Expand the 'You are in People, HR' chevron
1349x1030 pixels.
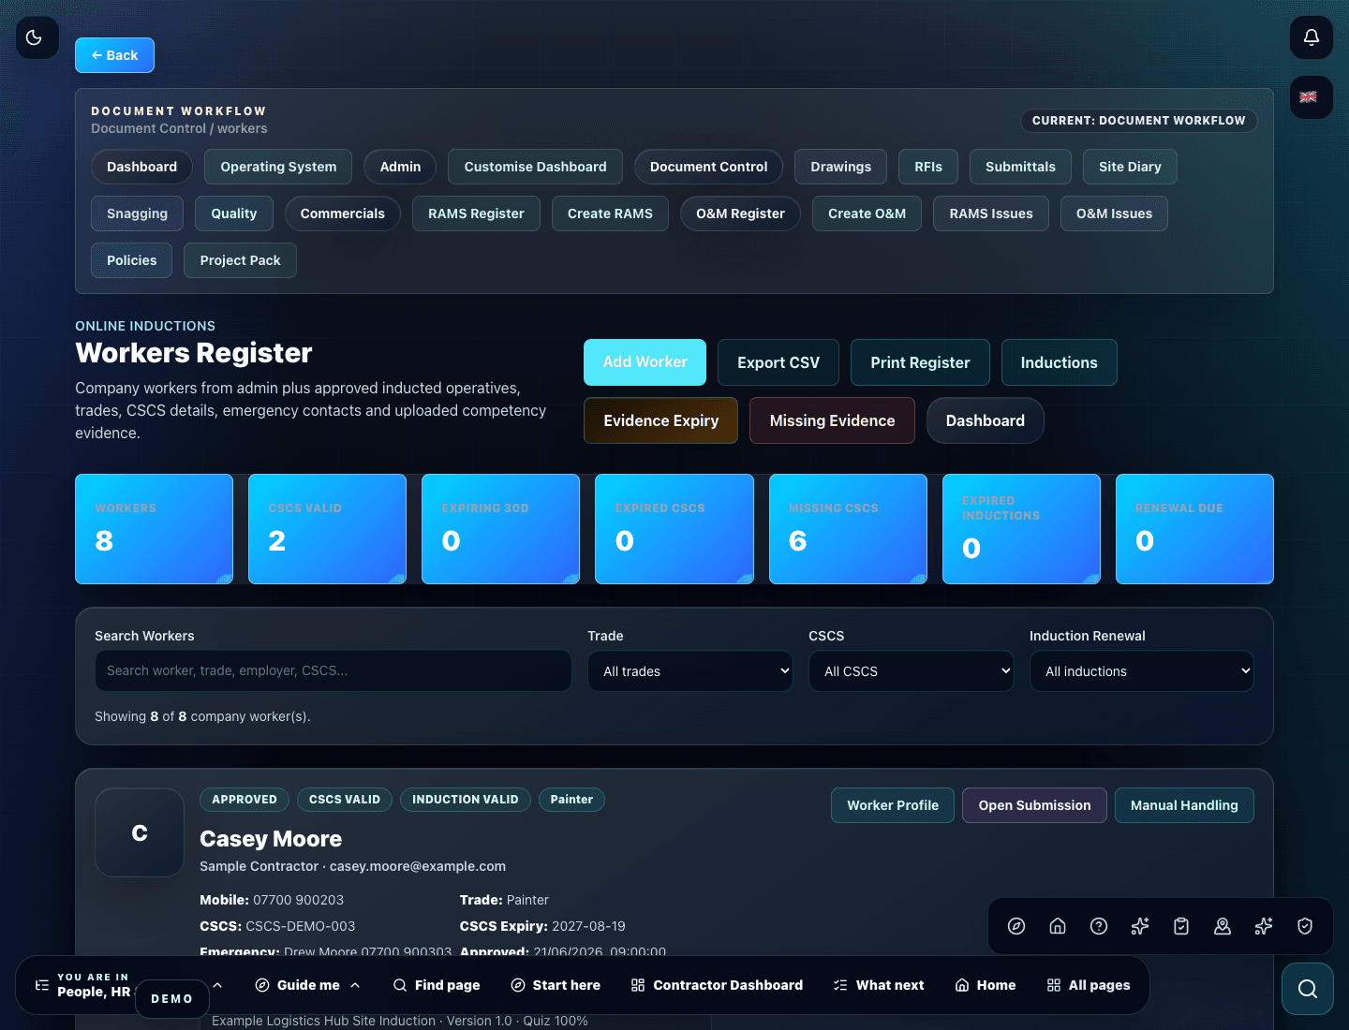click(217, 985)
